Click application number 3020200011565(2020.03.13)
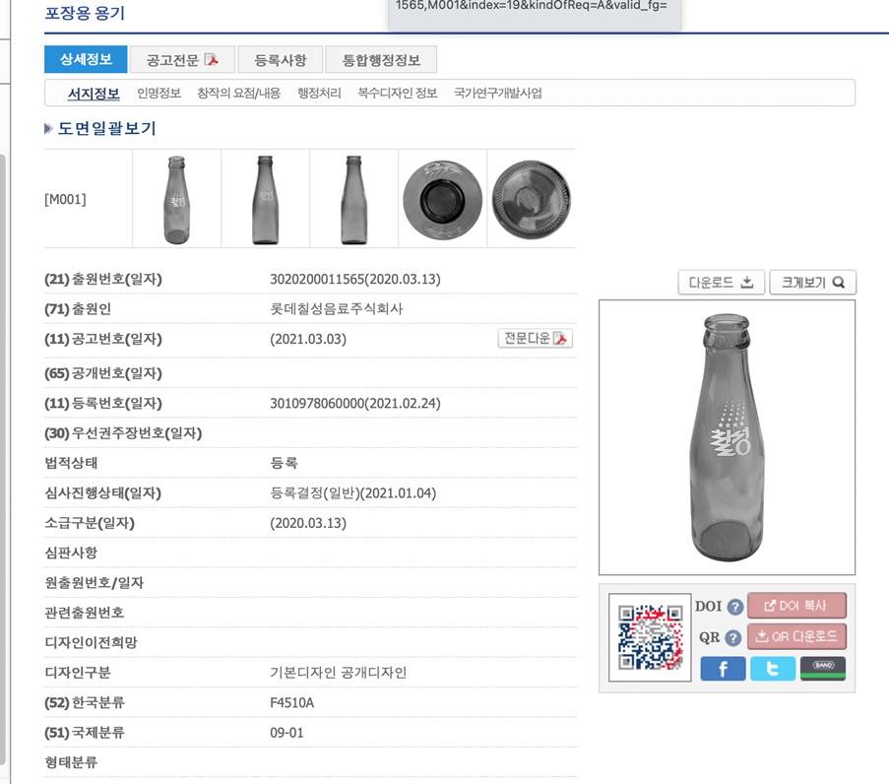 (x=355, y=279)
